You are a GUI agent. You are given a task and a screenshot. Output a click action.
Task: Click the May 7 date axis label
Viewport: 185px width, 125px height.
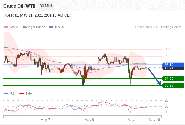coord(45,120)
